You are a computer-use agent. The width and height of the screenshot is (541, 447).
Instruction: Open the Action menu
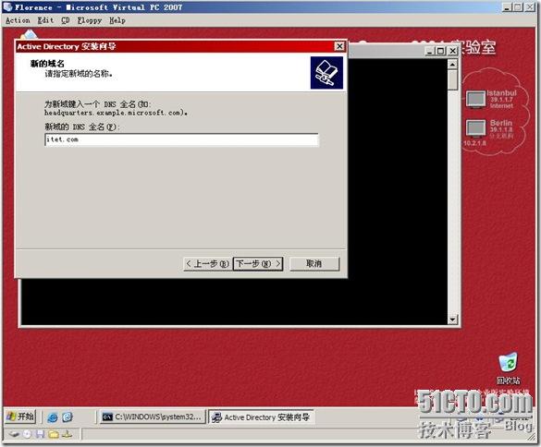pyautogui.click(x=18, y=20)
